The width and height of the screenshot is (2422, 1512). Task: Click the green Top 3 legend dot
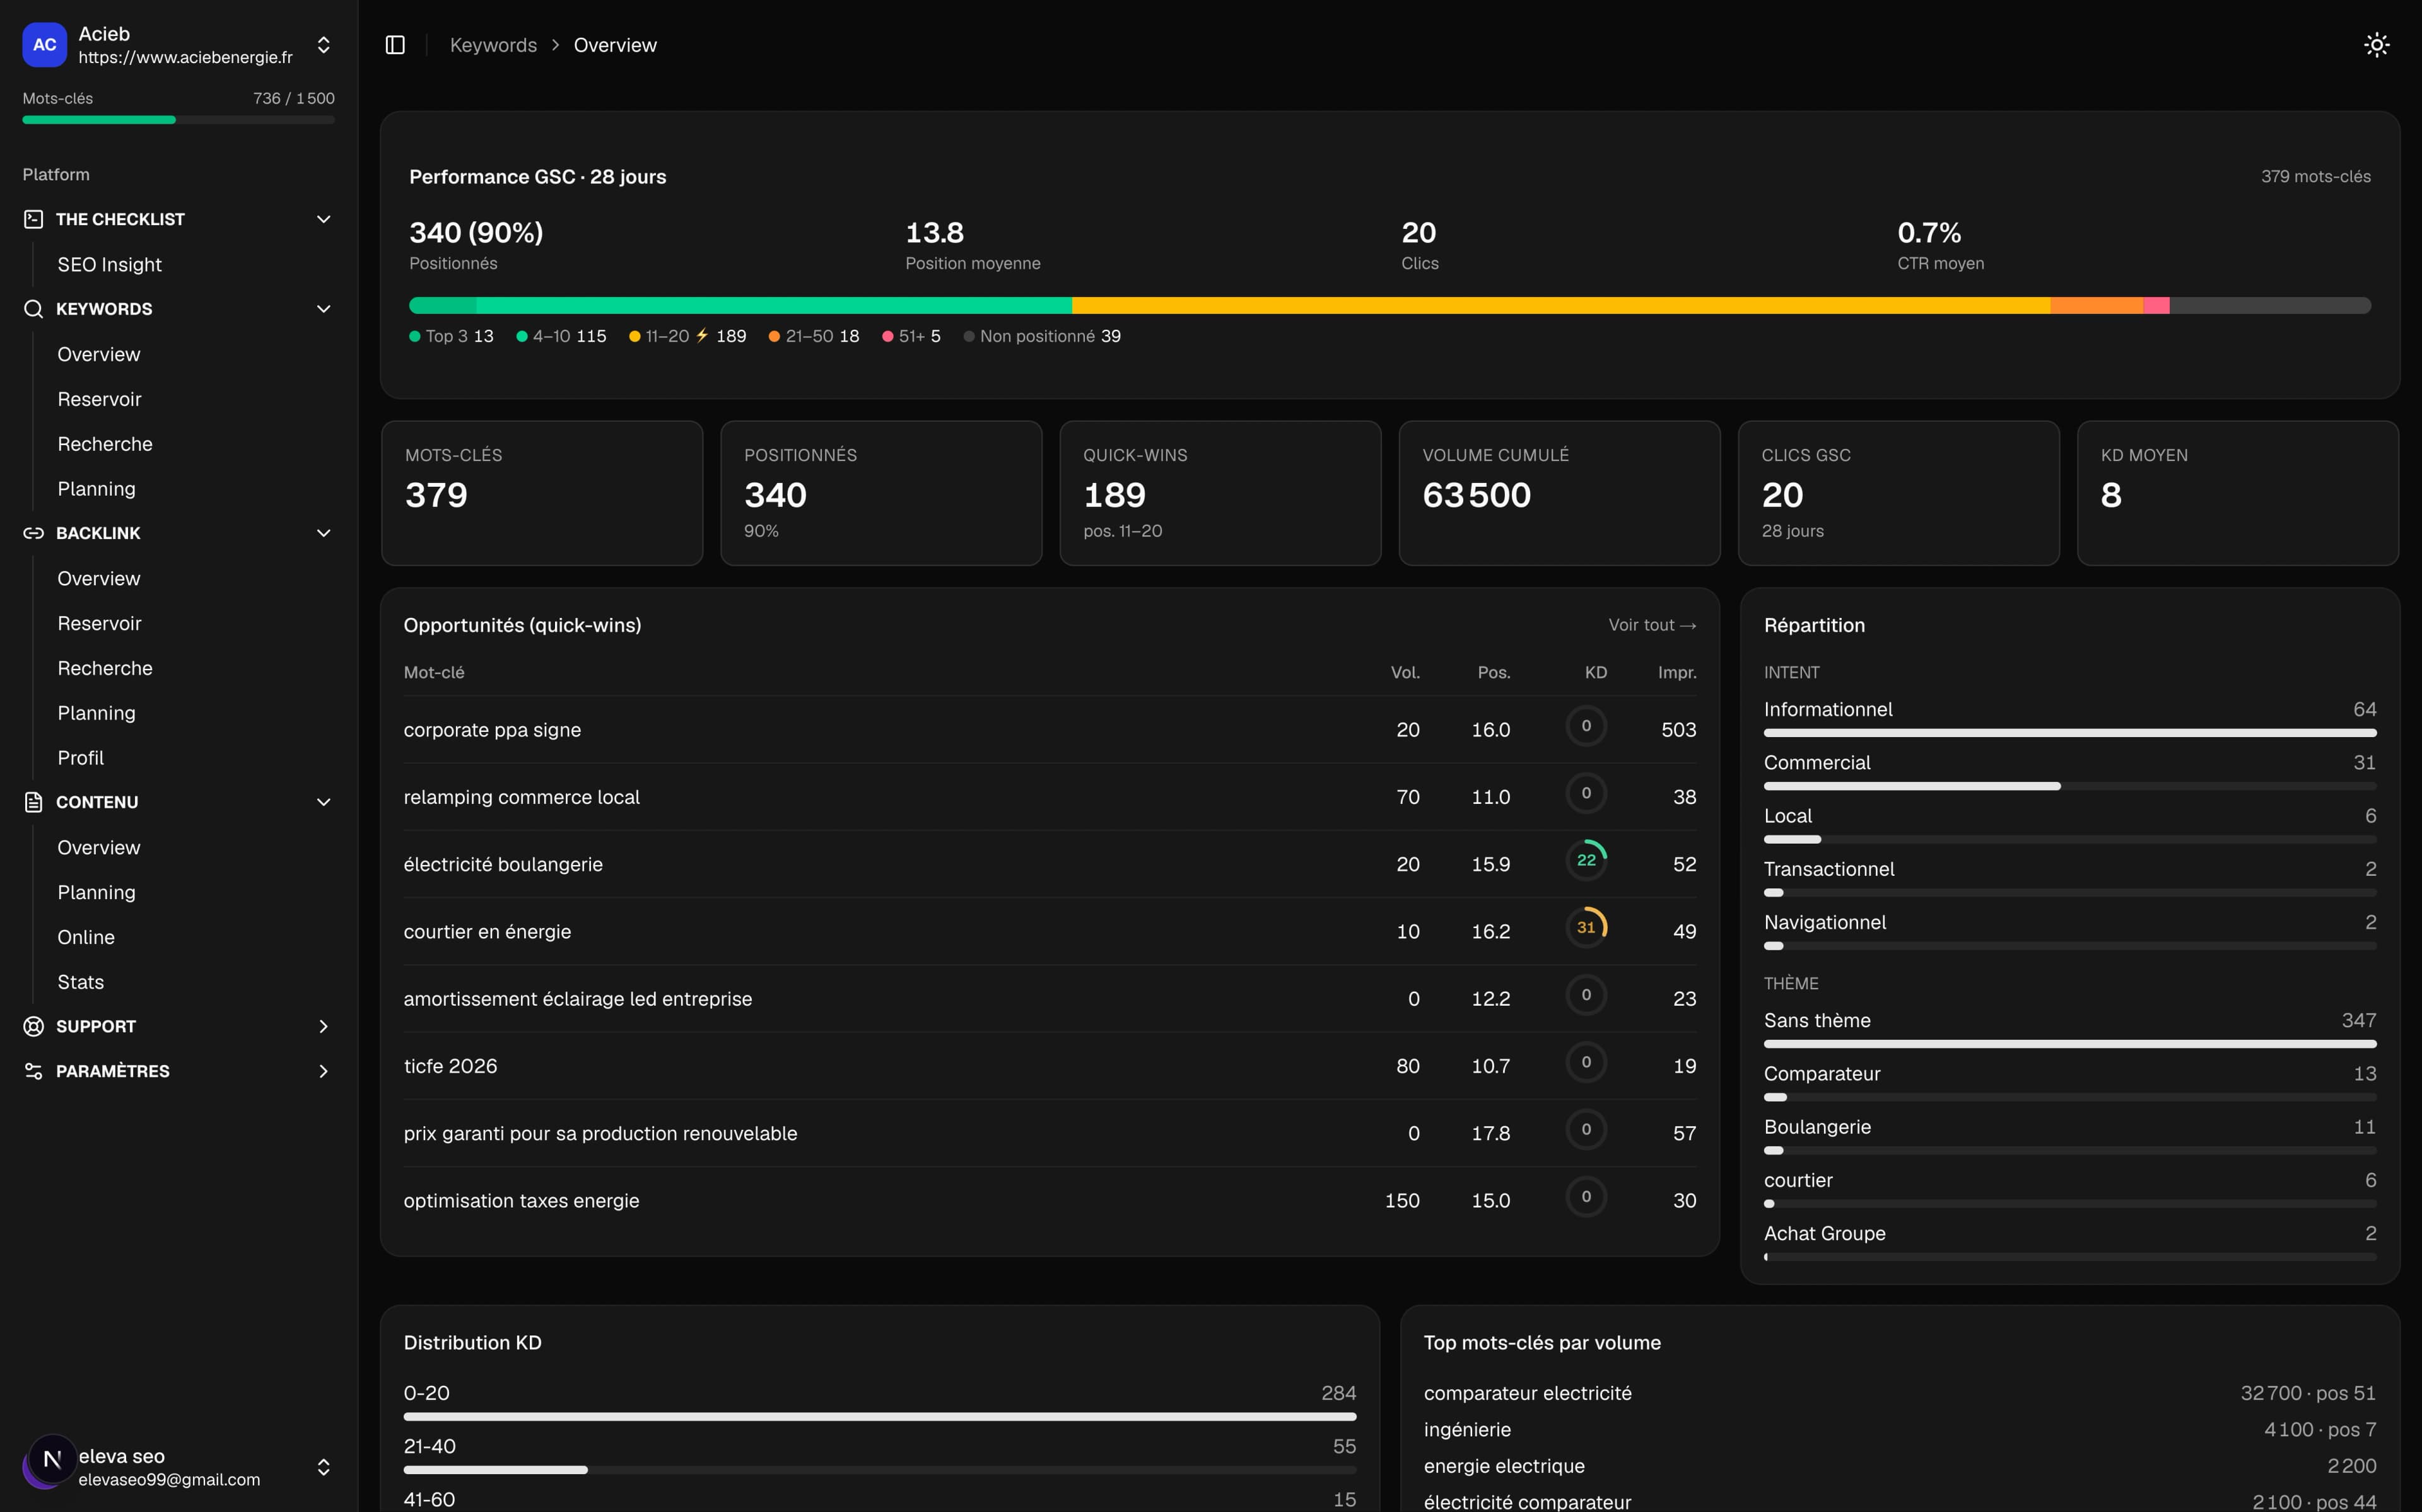coord(414,336)
